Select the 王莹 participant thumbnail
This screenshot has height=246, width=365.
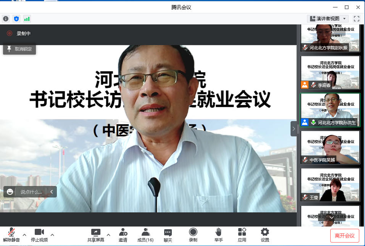pos(330,185)
